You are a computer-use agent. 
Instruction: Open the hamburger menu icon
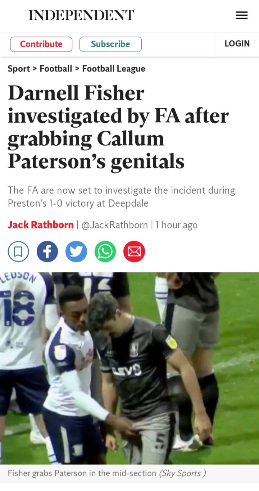click(x=242, y=15)
